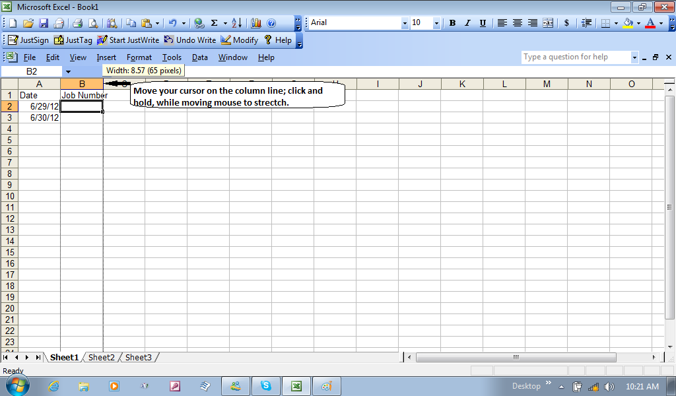
Task: Click the JustSign button
Action: click(28, 40)
